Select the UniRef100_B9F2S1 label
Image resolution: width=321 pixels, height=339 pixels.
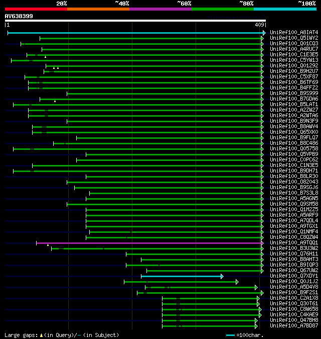pos(294,293)
